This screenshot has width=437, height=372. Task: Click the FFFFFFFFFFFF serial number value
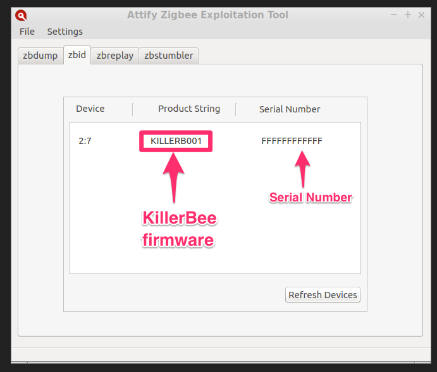coord(292,141)
